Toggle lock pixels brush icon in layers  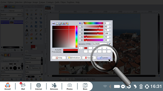(10, 18)
